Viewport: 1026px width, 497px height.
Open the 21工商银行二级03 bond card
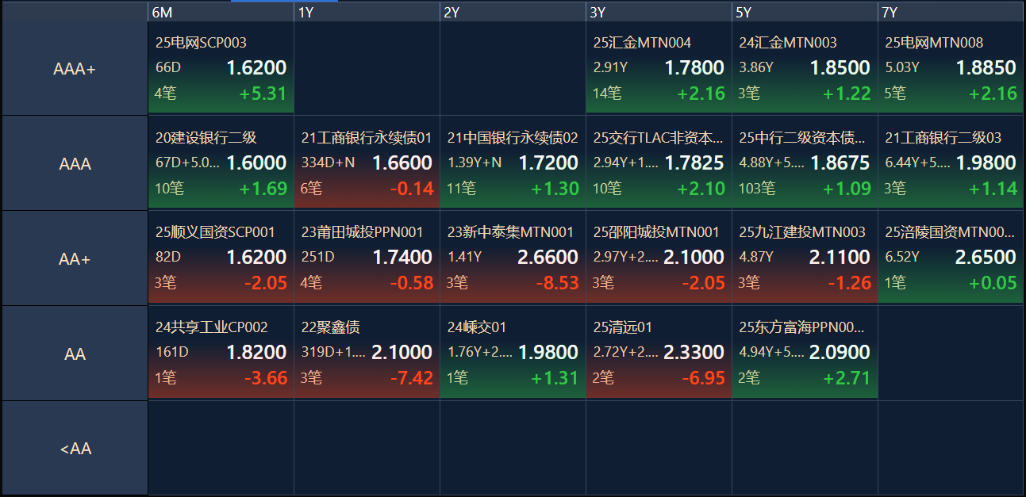(x=951, y=162)
